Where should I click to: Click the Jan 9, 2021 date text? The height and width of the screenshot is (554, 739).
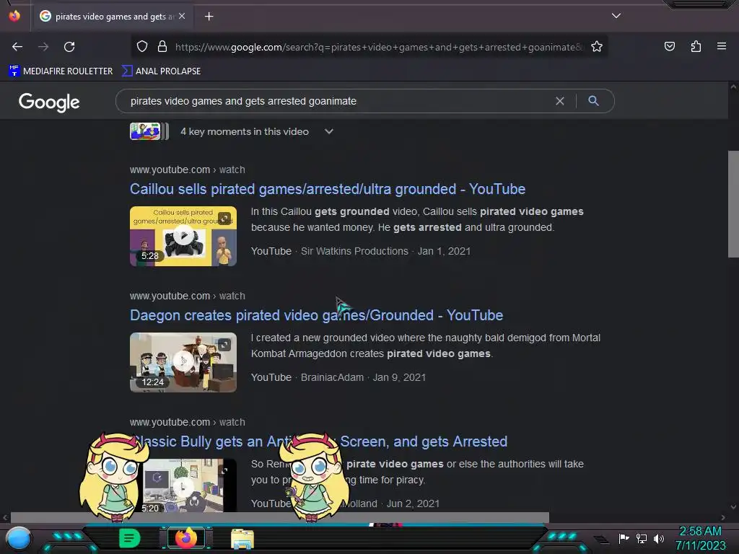tap(399, 377)
